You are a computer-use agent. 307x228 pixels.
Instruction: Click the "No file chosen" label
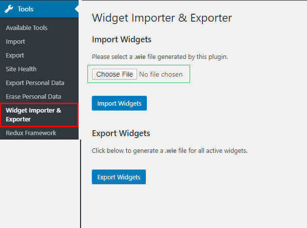click(x=161, y=74)
